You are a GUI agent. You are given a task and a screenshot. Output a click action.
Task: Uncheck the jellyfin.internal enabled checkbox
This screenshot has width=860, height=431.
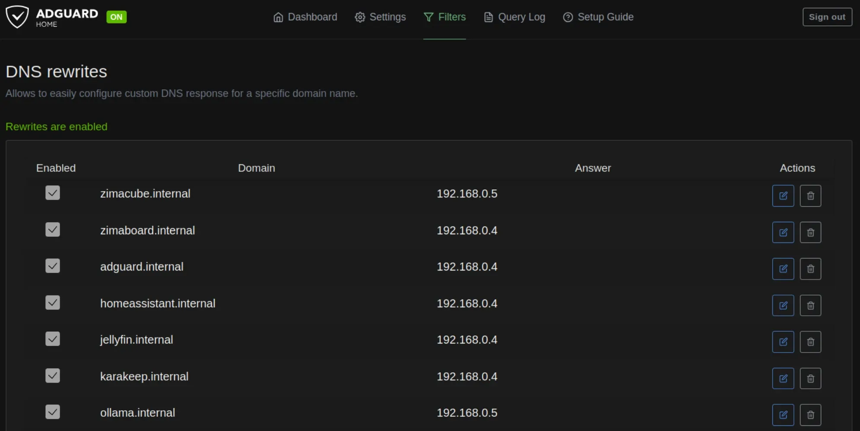tap(53, 339)
